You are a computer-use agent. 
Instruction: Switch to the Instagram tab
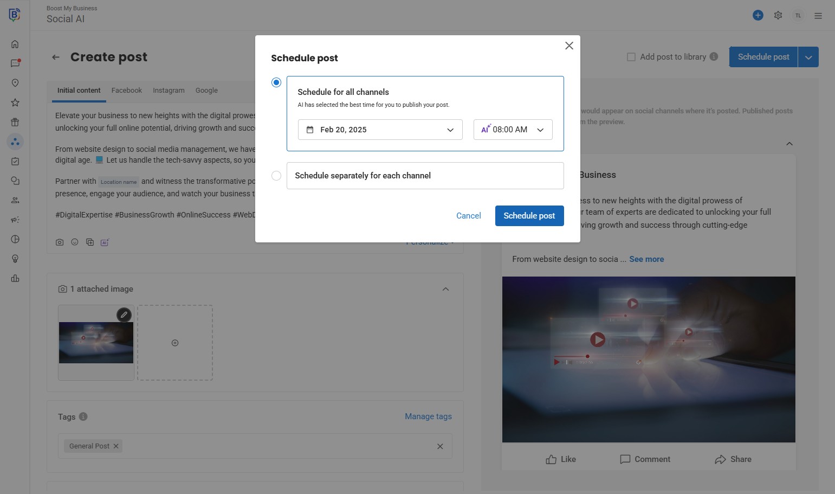tap(169, 91)
